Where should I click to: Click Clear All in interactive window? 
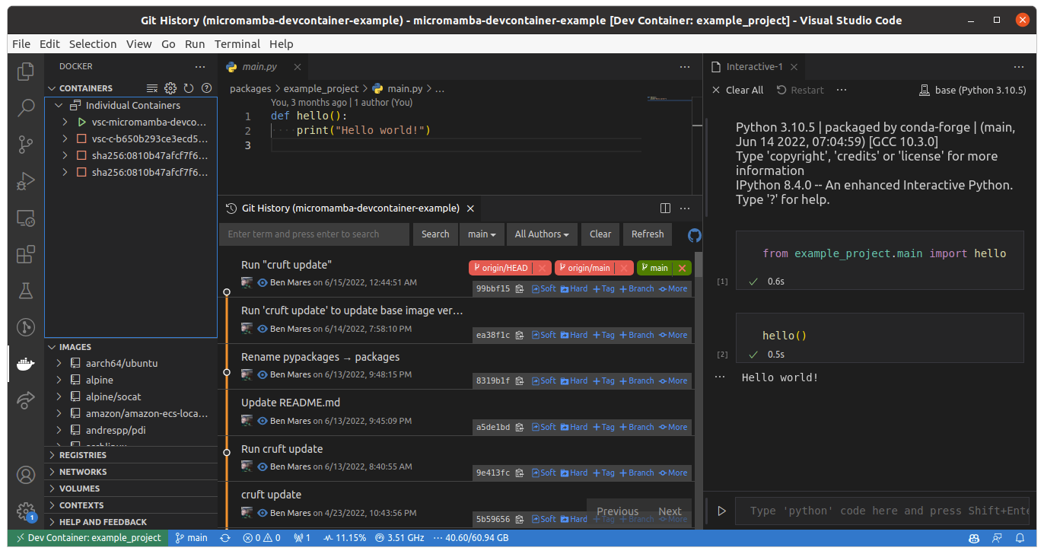737,90
